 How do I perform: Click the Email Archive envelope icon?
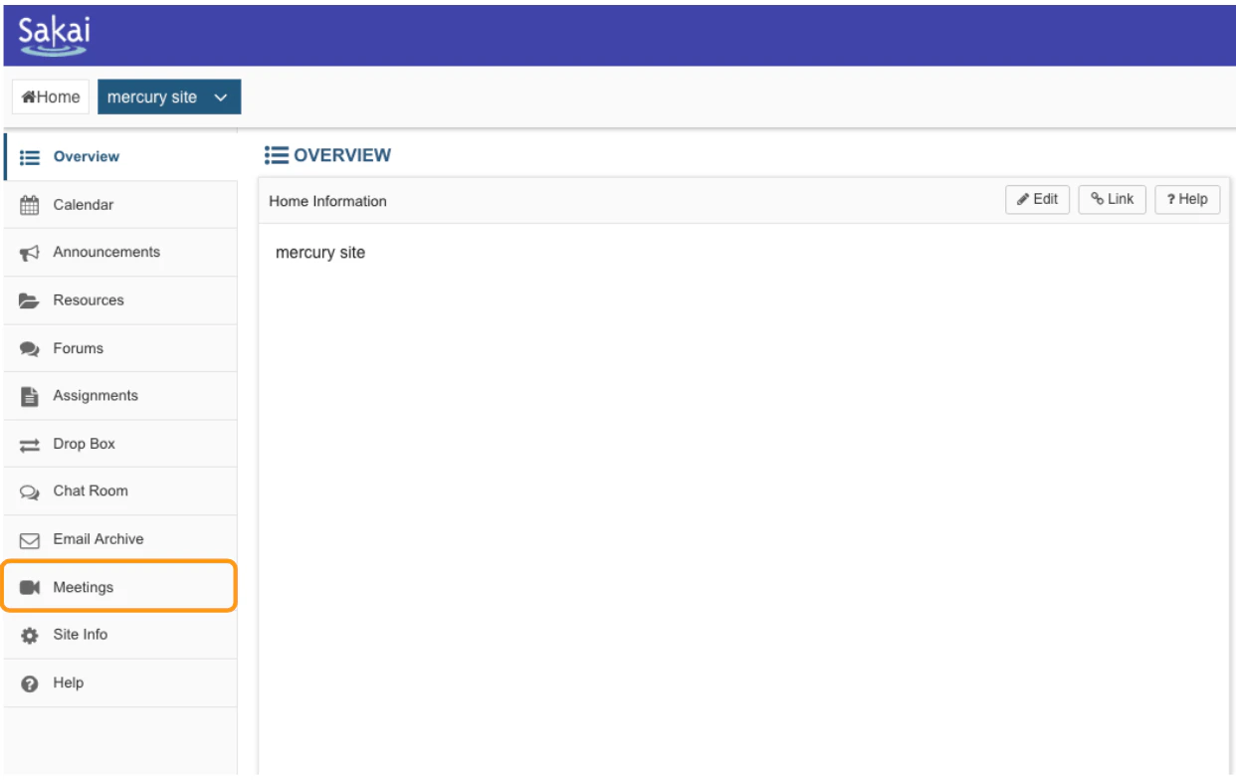click(29, 538)
